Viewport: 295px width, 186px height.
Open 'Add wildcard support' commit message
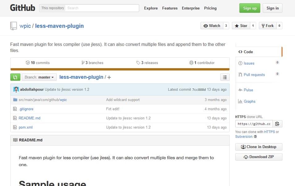123,100
